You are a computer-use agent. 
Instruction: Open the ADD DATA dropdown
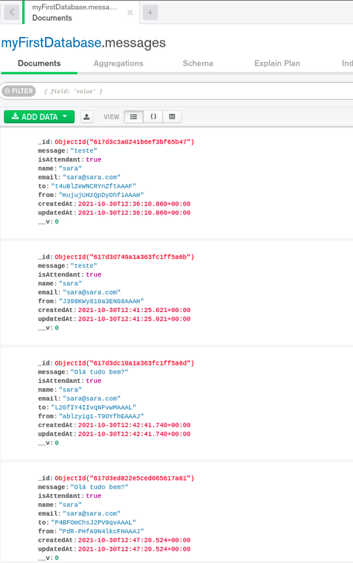(x=39, y=116)
